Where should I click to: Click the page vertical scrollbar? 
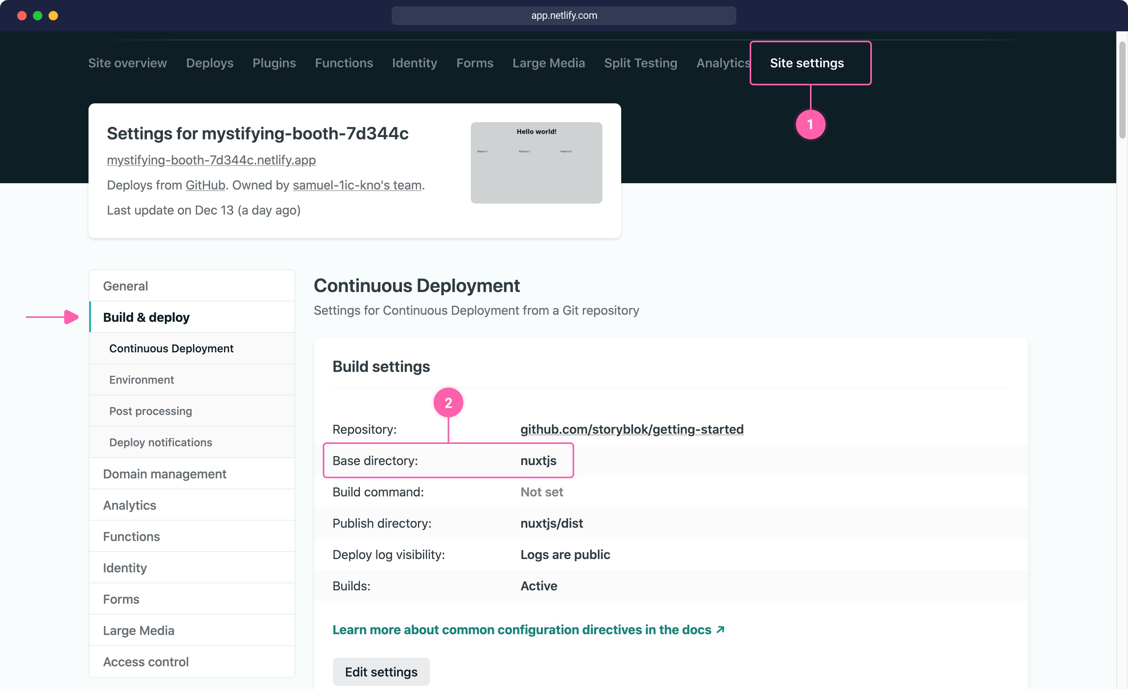(1122, 90)
